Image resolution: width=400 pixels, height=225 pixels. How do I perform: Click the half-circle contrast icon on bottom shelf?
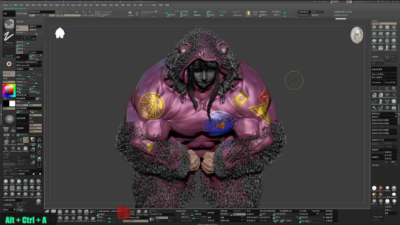click(152, 219)
